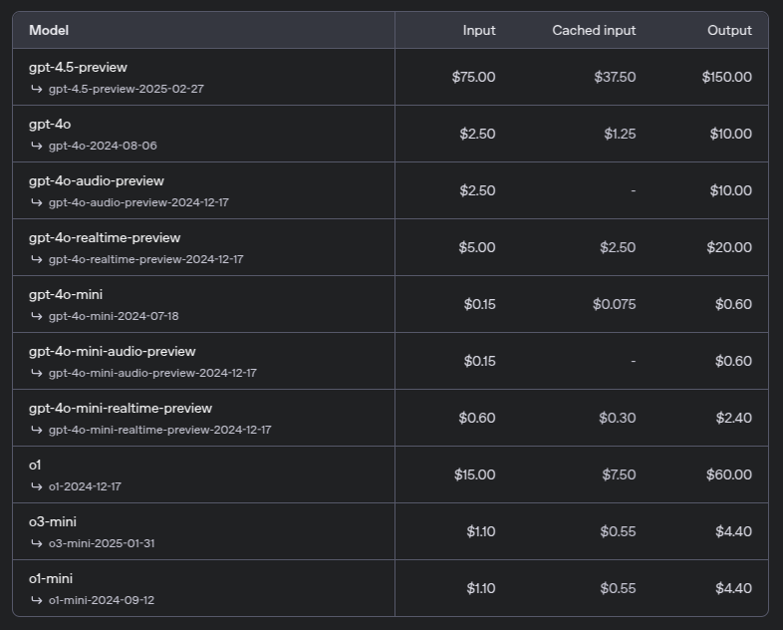Click the arrow icon beside gpt-4o-audio-preview-2024-12-17

tap(37, 202)
